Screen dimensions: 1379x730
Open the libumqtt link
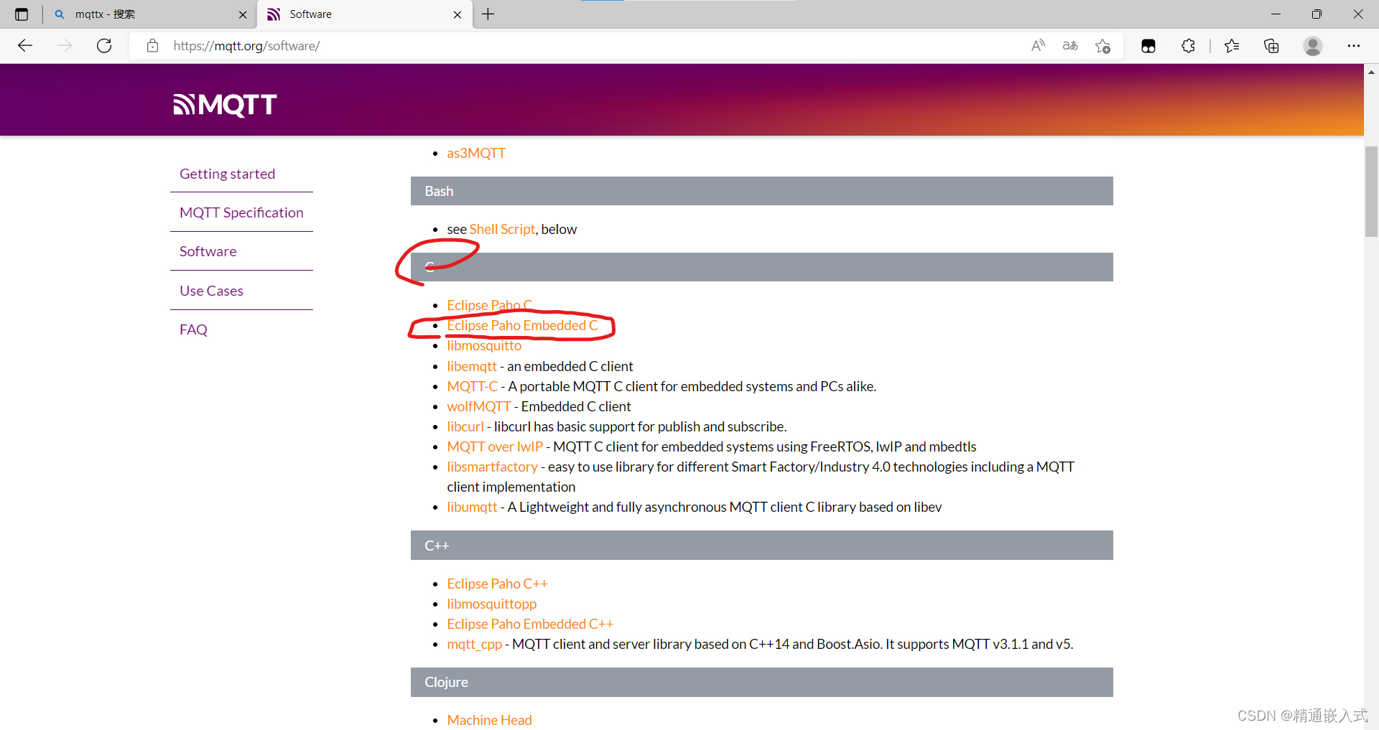(472, 507)
